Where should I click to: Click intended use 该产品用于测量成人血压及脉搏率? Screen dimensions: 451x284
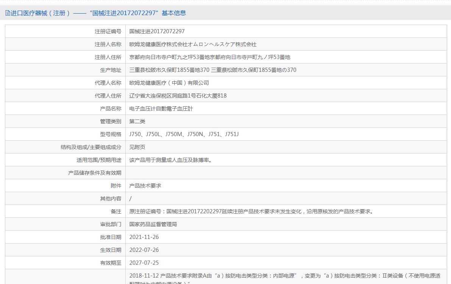[x=170, y=160]
